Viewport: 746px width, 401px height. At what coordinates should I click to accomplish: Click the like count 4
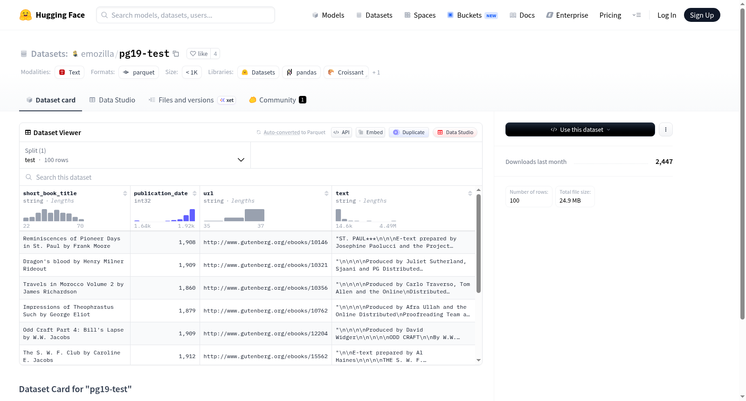215,54
